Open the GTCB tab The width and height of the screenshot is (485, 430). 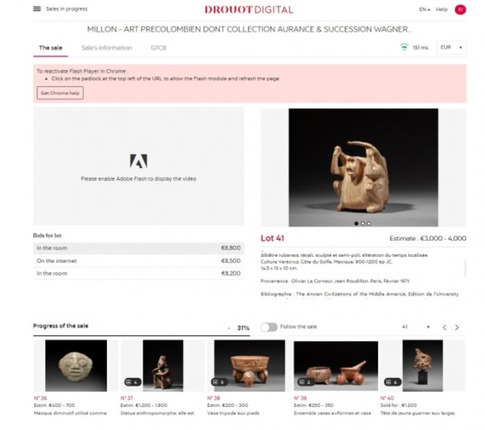158,48
